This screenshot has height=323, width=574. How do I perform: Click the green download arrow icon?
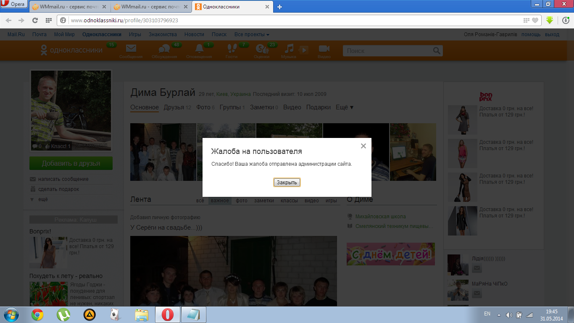pyautogui.click(x=549, y=20)
